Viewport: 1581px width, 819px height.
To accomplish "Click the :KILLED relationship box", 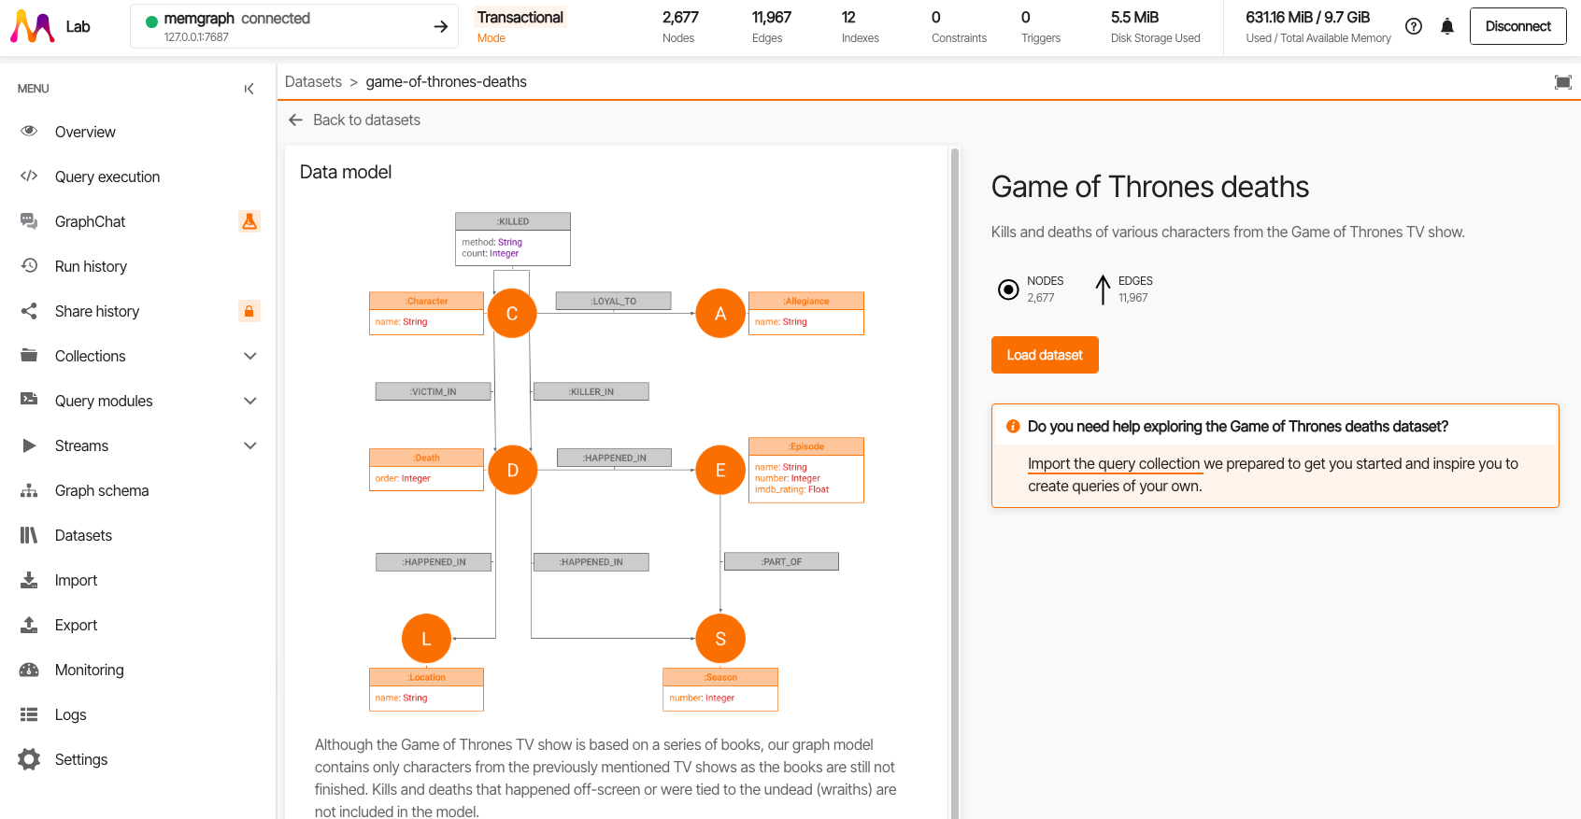I will [x=513, y=239].
